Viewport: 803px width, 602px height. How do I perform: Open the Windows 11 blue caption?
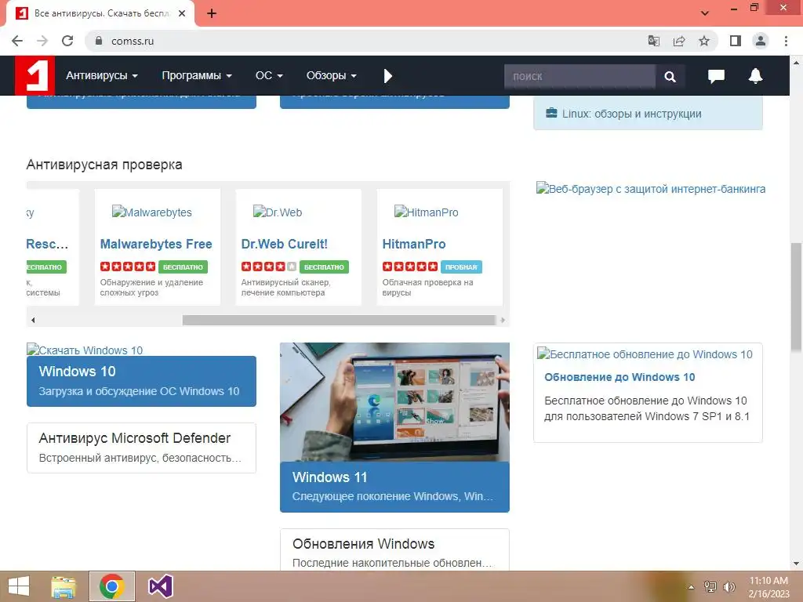(394, 487)
